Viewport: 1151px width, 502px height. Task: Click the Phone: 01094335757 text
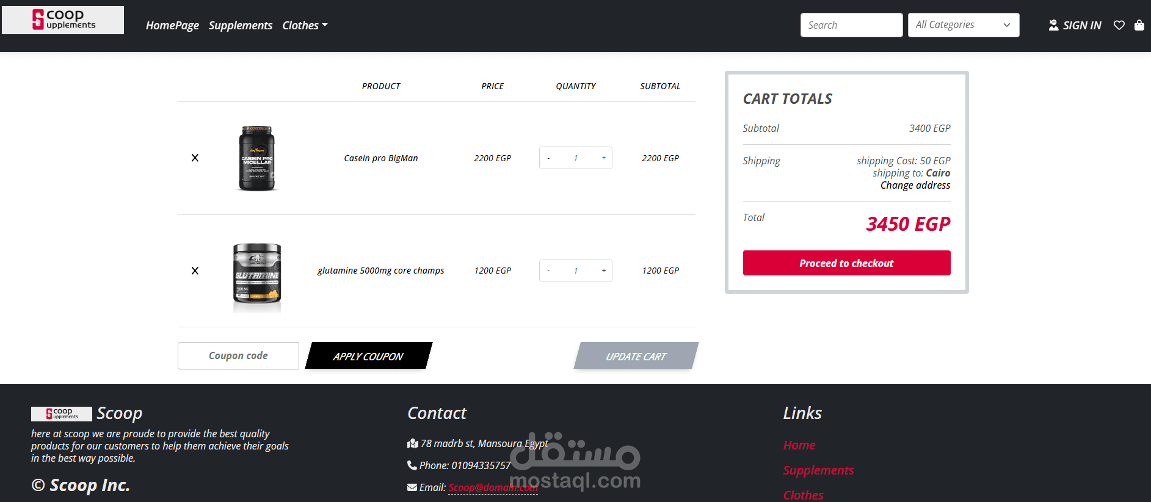click(465, 465)
